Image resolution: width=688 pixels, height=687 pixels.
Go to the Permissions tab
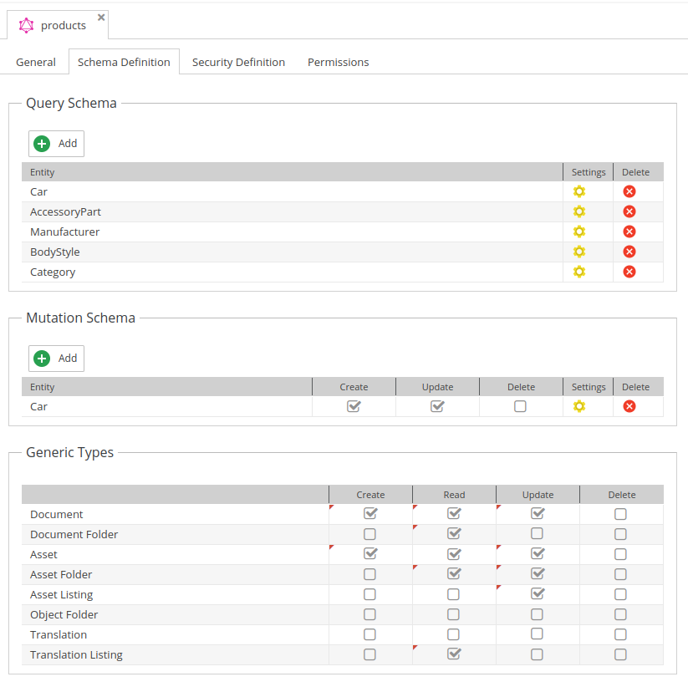coord(338,63)
